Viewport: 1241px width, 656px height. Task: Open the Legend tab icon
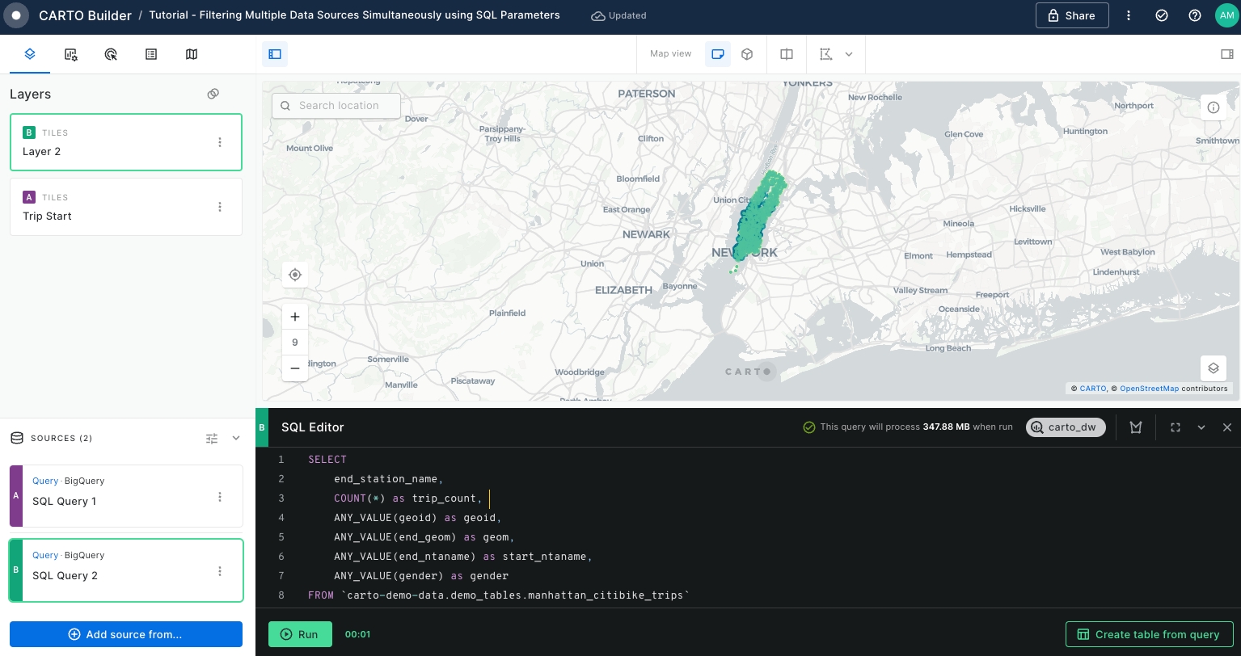pos(151,54)
